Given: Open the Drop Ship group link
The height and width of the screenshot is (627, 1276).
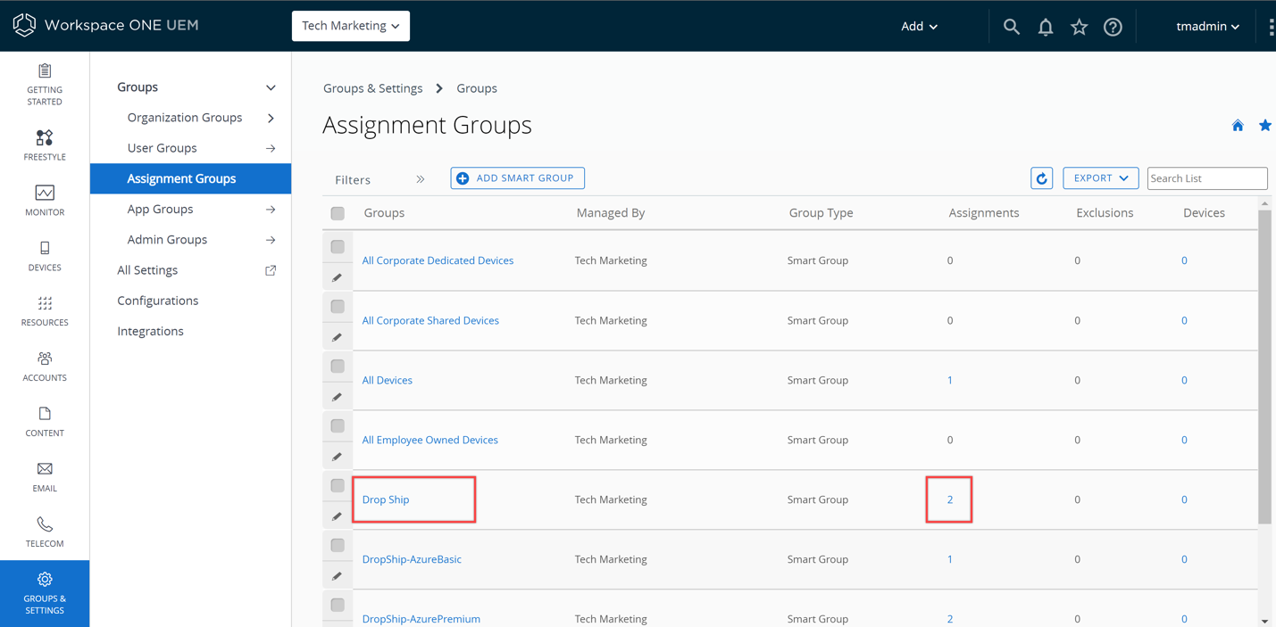Looking at the screenshot, I should click(385, 499).
